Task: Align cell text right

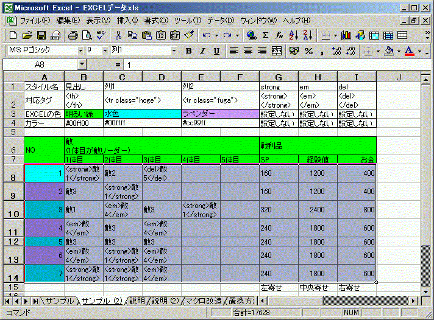Action: (x=262, y=51)
